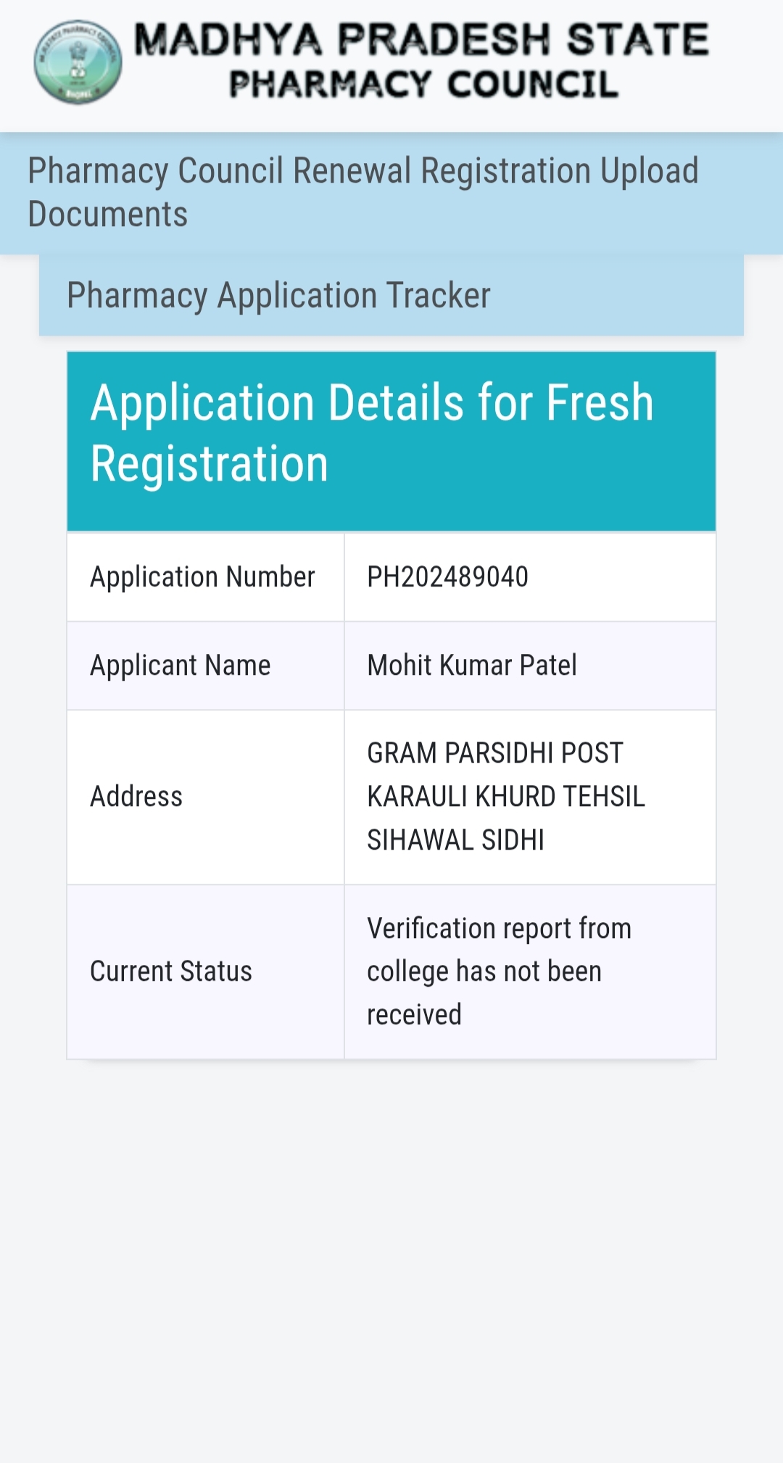
Task: Click empty page area below the table
Action: pyautogui.click(x=391, y=1261)
